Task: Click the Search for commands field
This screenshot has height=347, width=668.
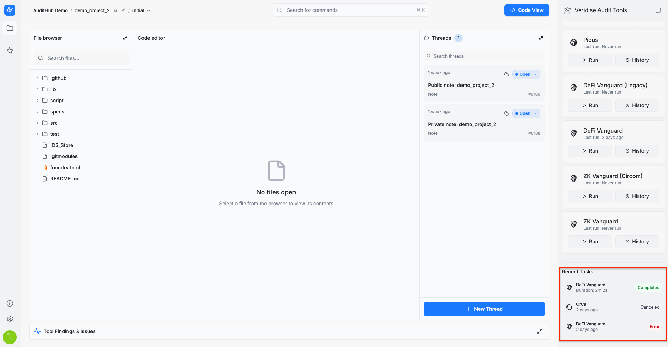Action: click(x=350, y=10)
